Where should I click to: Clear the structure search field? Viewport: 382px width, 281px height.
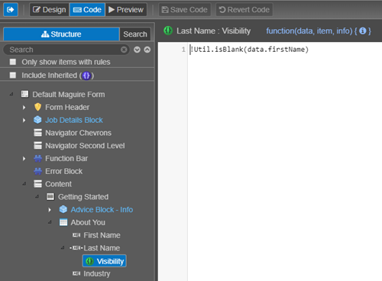[124, 50]
